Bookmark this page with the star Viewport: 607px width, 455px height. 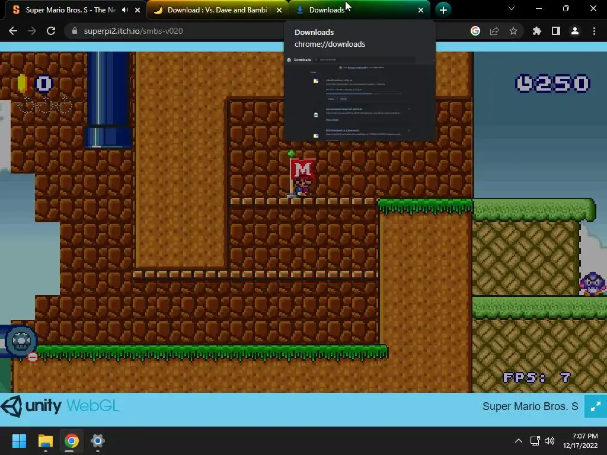tap(513, 31)
